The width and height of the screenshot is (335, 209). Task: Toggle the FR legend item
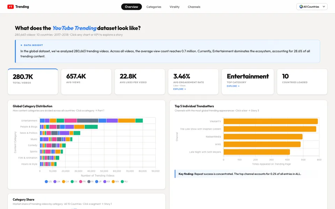(82, 181)
